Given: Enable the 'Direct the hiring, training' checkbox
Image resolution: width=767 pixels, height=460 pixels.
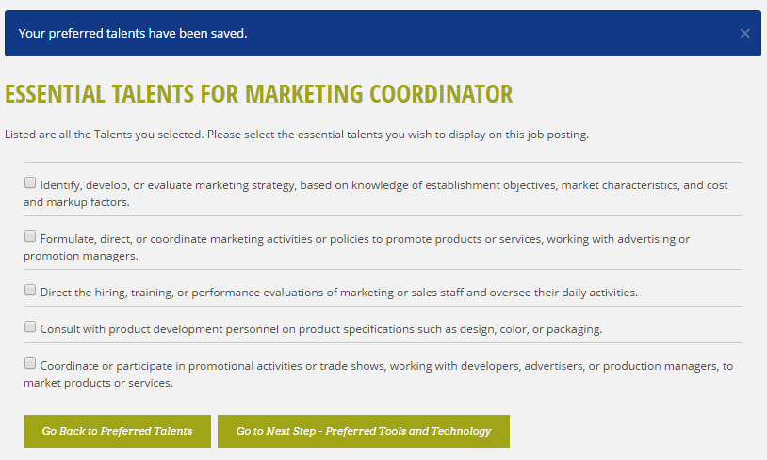Looking at the screenshot, I should coord(30,290).
